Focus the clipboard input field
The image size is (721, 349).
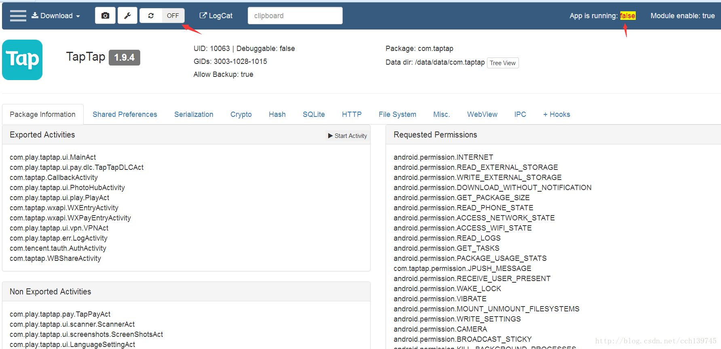[295, 15]
